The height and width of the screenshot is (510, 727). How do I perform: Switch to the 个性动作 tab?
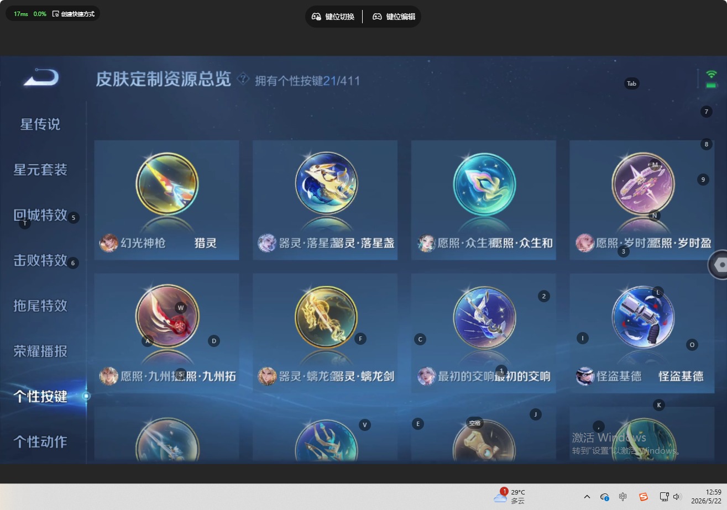coord(40,441)
